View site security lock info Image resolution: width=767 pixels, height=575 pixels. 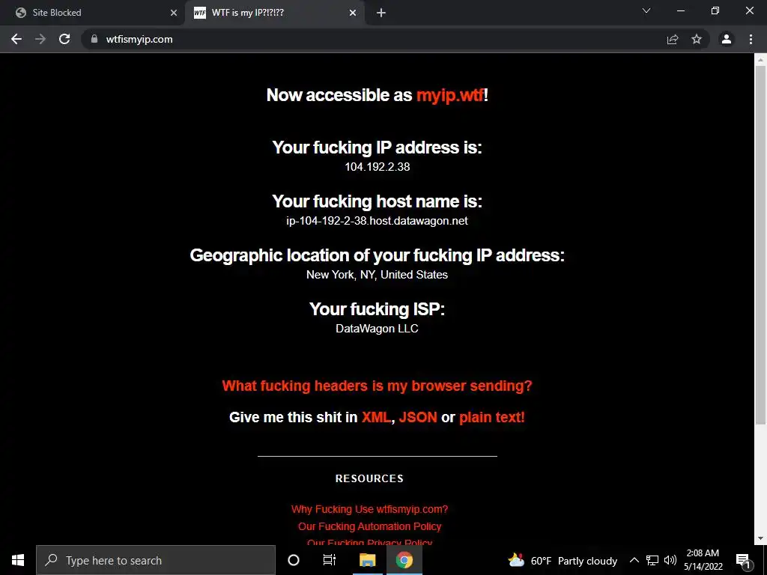94,39
